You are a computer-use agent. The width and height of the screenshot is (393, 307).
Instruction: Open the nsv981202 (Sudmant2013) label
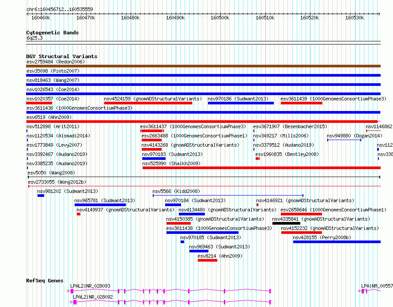pyautogui.click(x=68, y=191)
